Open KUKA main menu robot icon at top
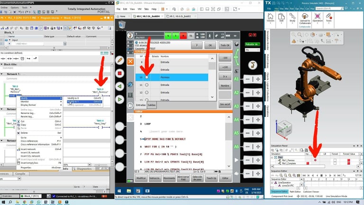Viewport: 364px width, 205px height. coord(130,35)
